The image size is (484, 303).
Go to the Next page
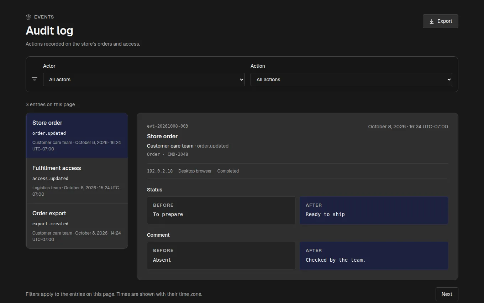447,294
